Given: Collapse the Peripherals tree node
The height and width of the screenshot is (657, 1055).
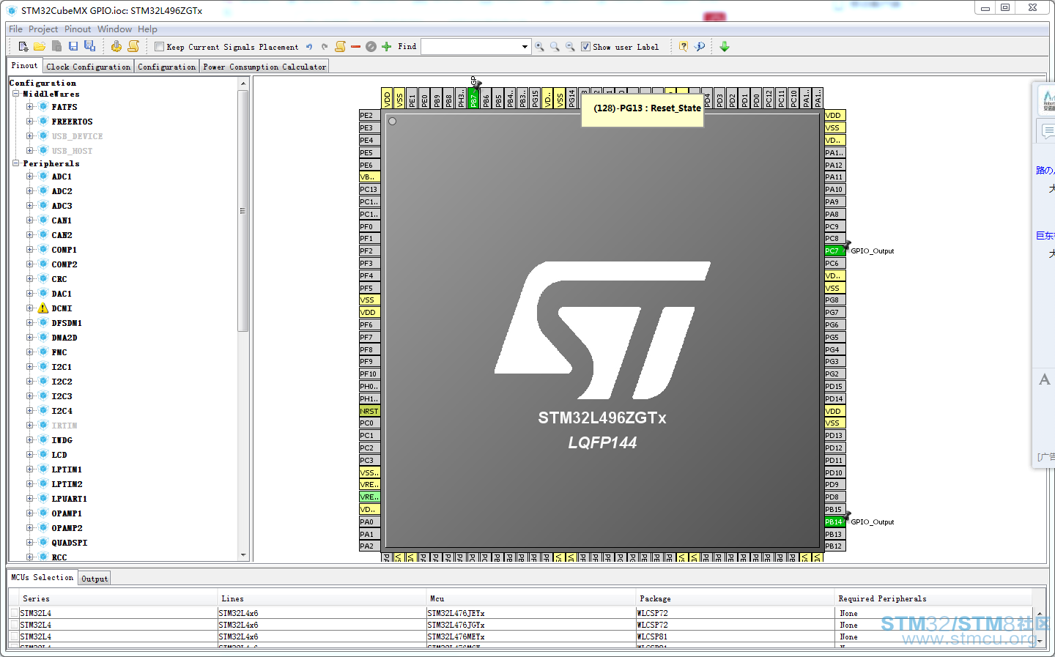Looking at the screenshot, I should click(x=15, y=163).
